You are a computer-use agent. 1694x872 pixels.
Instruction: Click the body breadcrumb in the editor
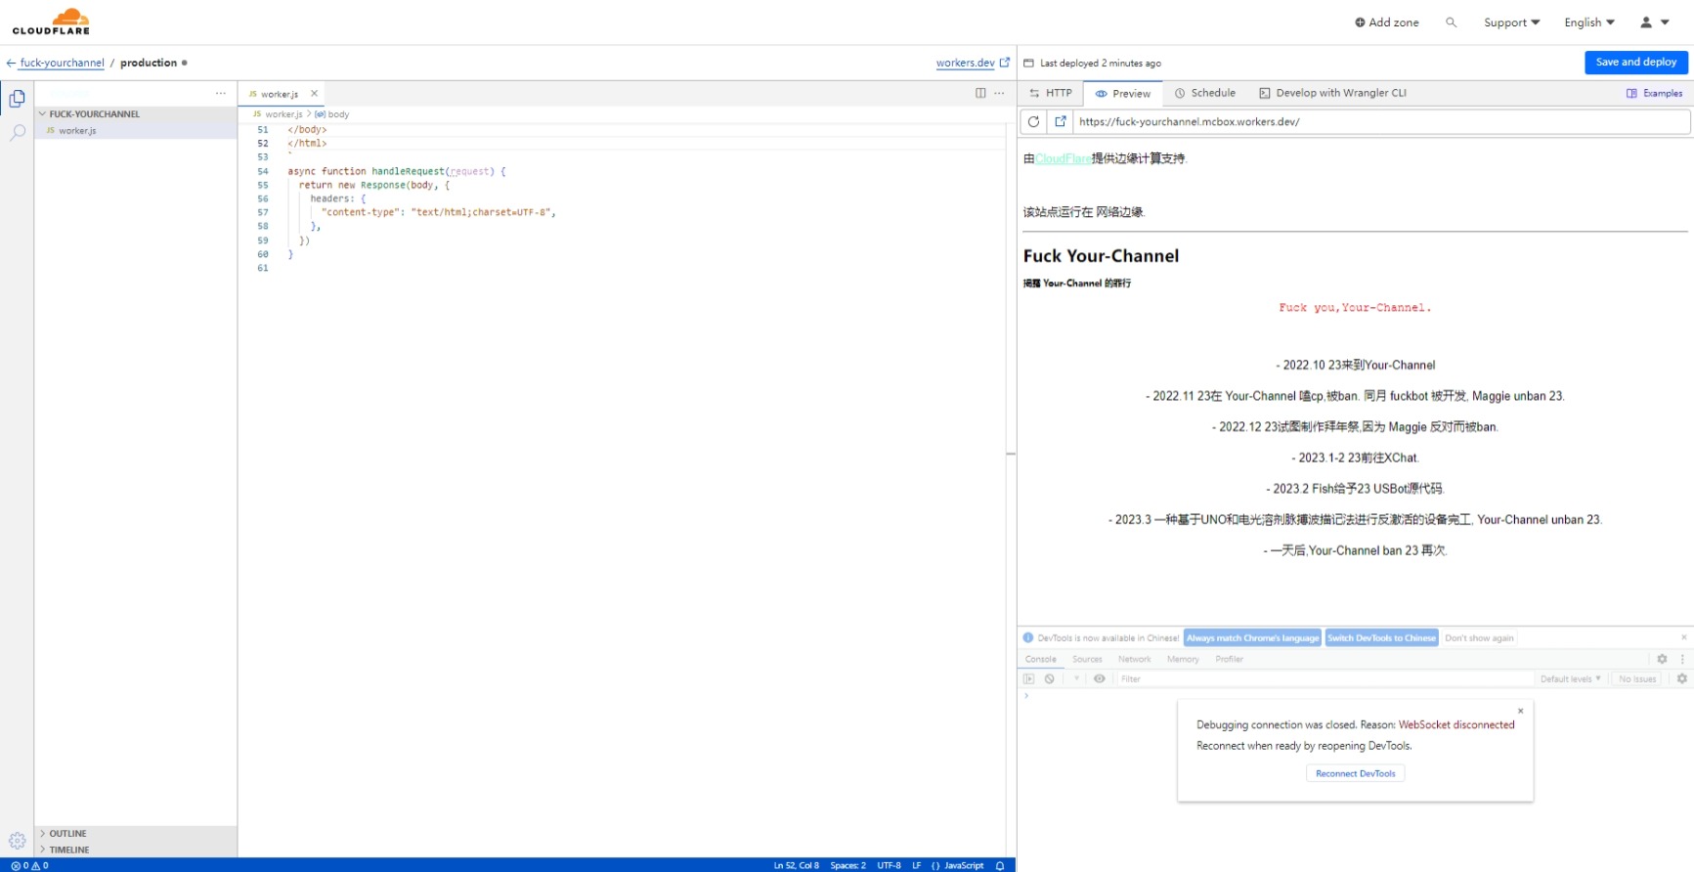point(332,114)
